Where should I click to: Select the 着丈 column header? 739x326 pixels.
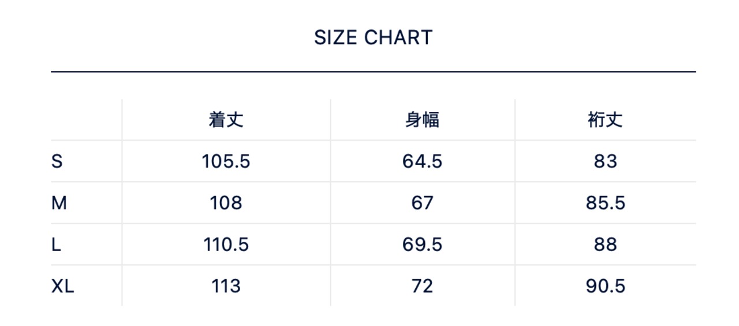pos(226,120)
